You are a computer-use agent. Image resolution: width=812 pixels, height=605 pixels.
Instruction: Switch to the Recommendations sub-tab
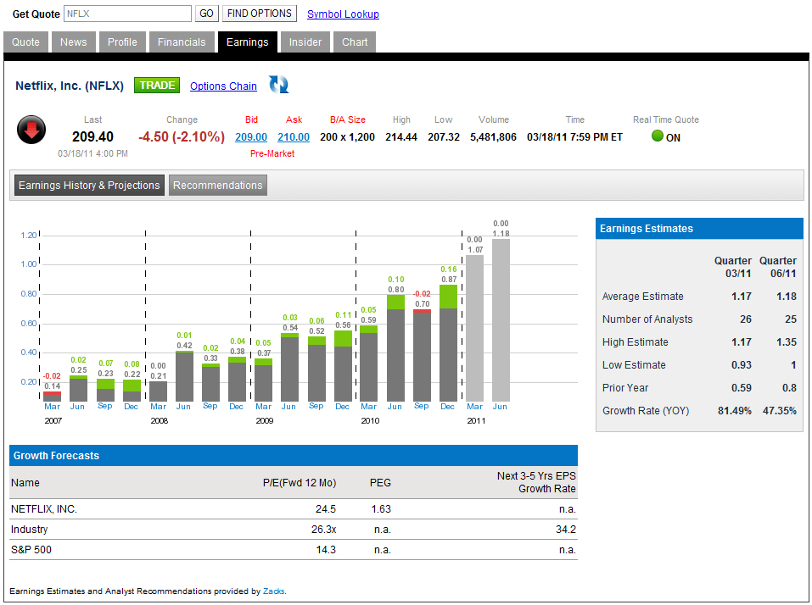pos(218,185)
